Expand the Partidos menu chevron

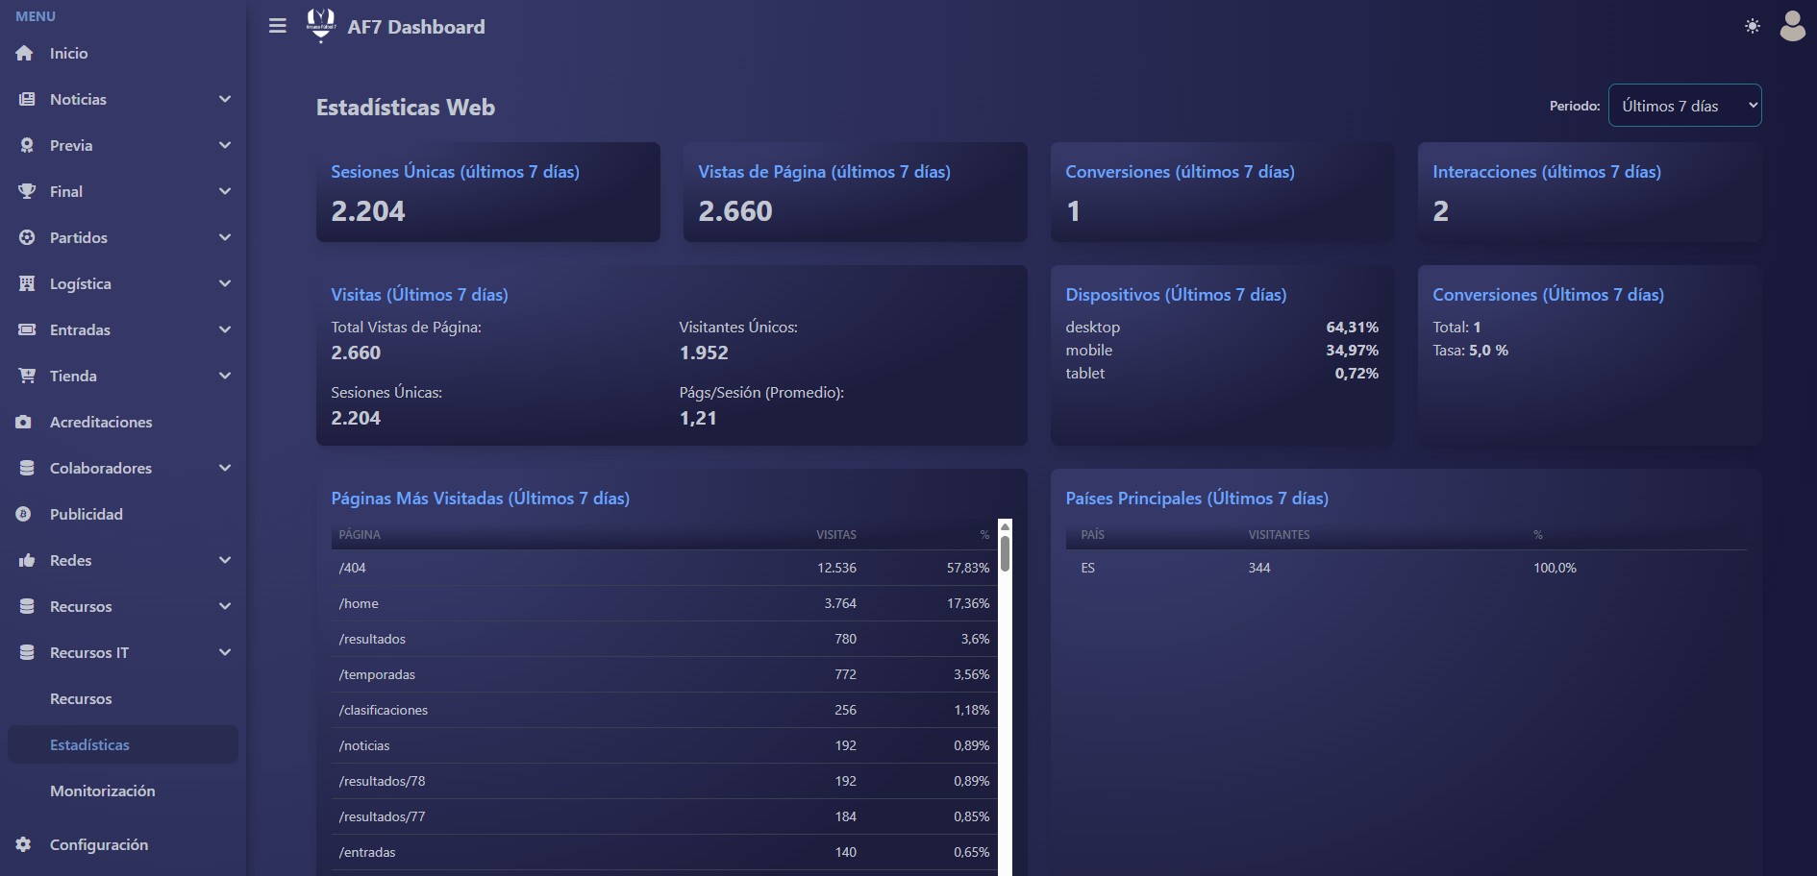(225, 237)
